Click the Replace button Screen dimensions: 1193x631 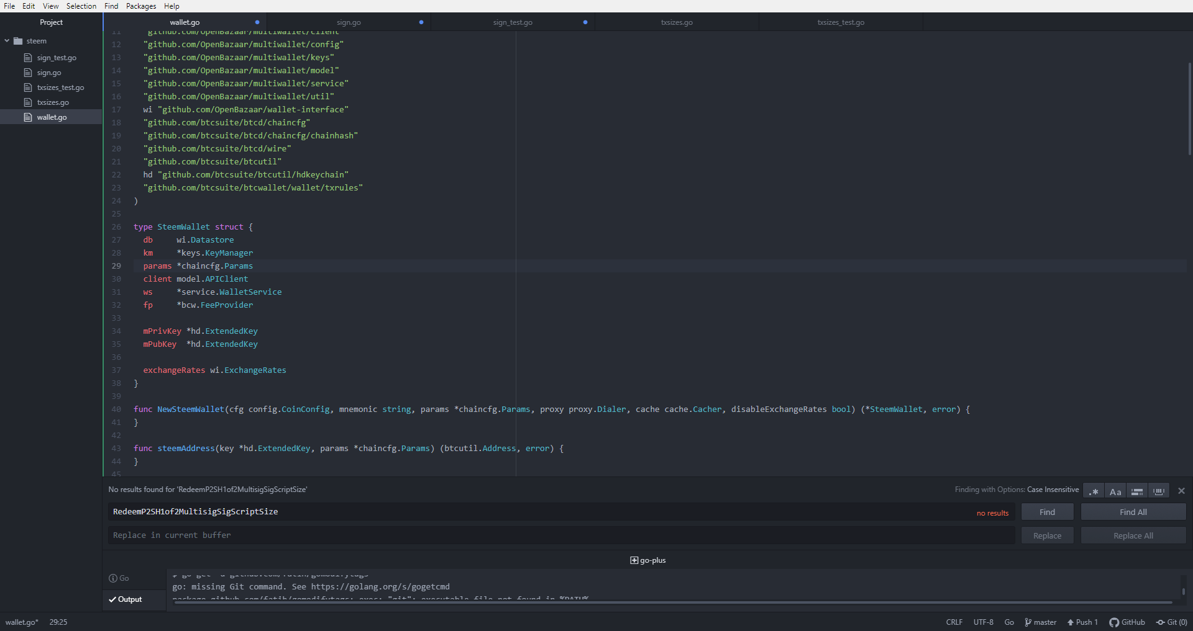[x=1048, y=535]
